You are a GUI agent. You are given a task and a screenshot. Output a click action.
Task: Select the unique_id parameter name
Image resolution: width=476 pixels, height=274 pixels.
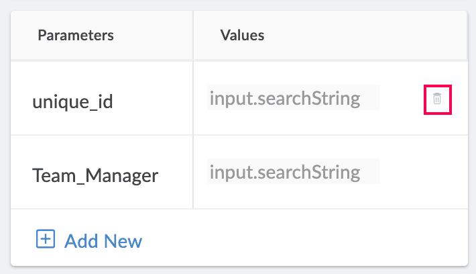(x=73, y=102)
